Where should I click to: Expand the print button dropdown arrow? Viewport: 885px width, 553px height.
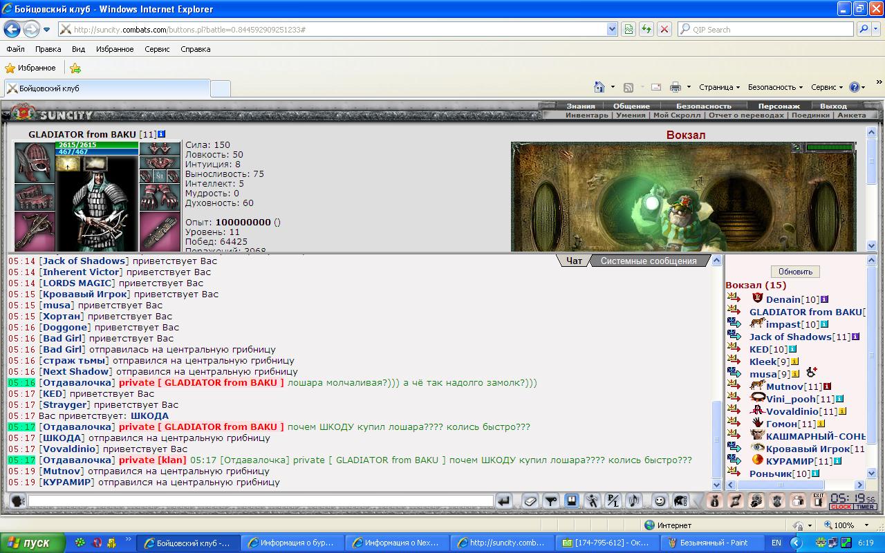pyautogui.click(x=687, y=87)
